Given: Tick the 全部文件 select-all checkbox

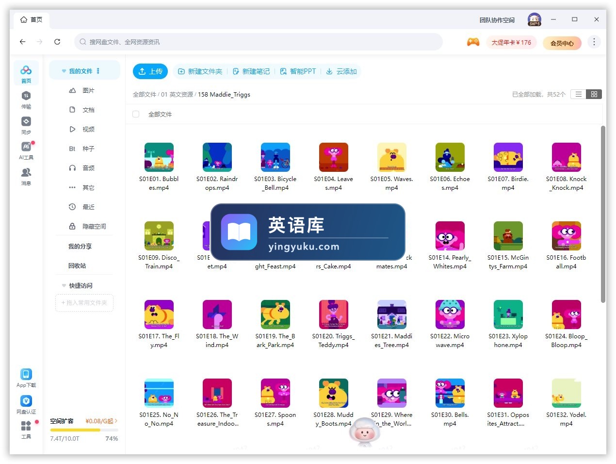Looking at the screenshot, I should pyautogui.click(x=136, y=114).
